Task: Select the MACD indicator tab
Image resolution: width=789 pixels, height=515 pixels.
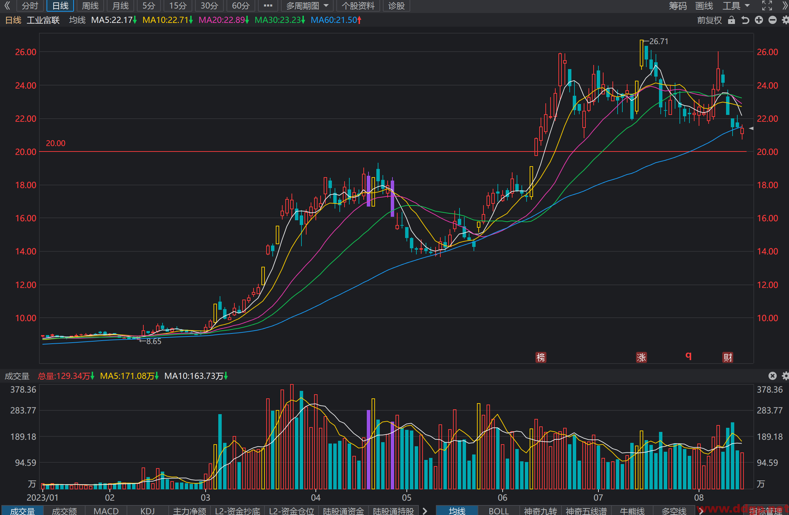Action: click(x=106, y=511)
